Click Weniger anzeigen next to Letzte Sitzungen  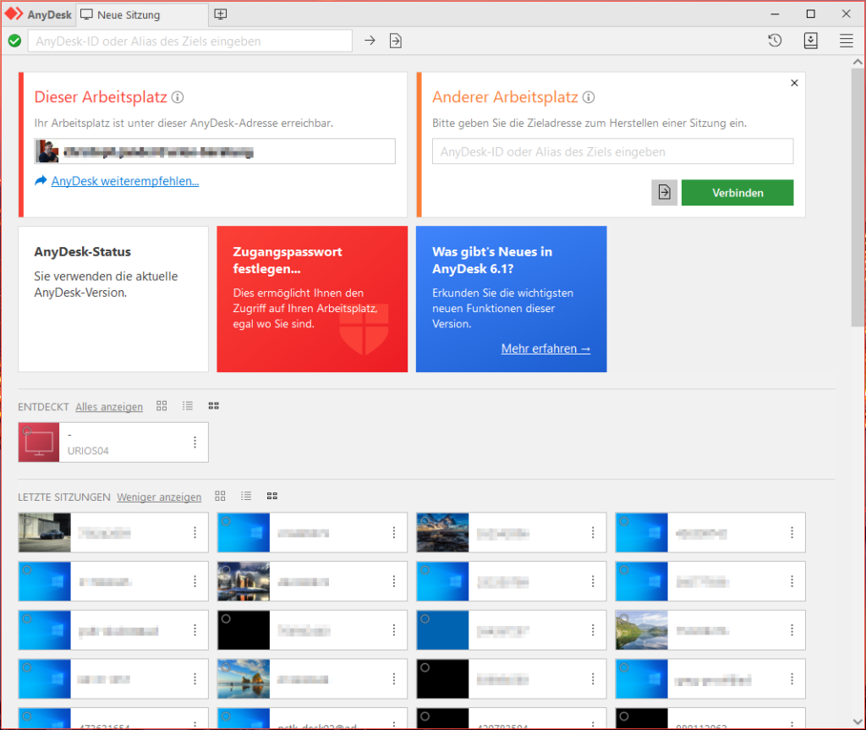(159, 497)
